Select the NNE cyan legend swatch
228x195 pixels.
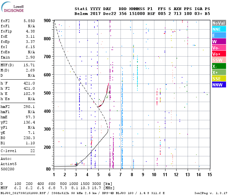[219, 29]
